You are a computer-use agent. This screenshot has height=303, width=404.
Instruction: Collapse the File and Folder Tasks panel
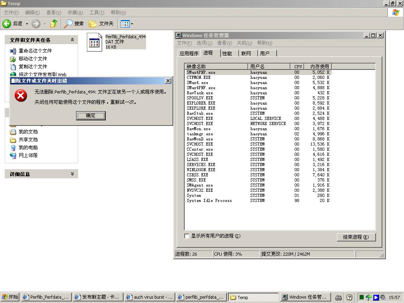[x=72, y=40]
